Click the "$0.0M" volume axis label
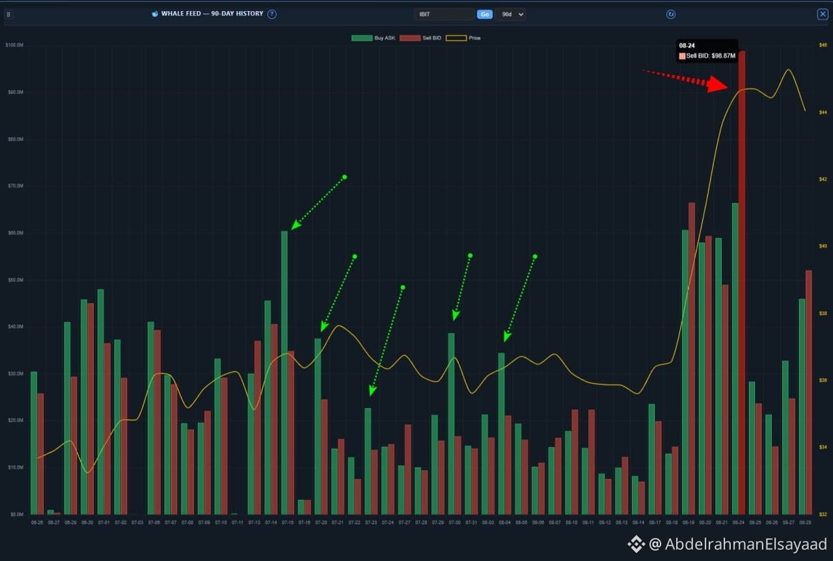 [x=16, y=514]
